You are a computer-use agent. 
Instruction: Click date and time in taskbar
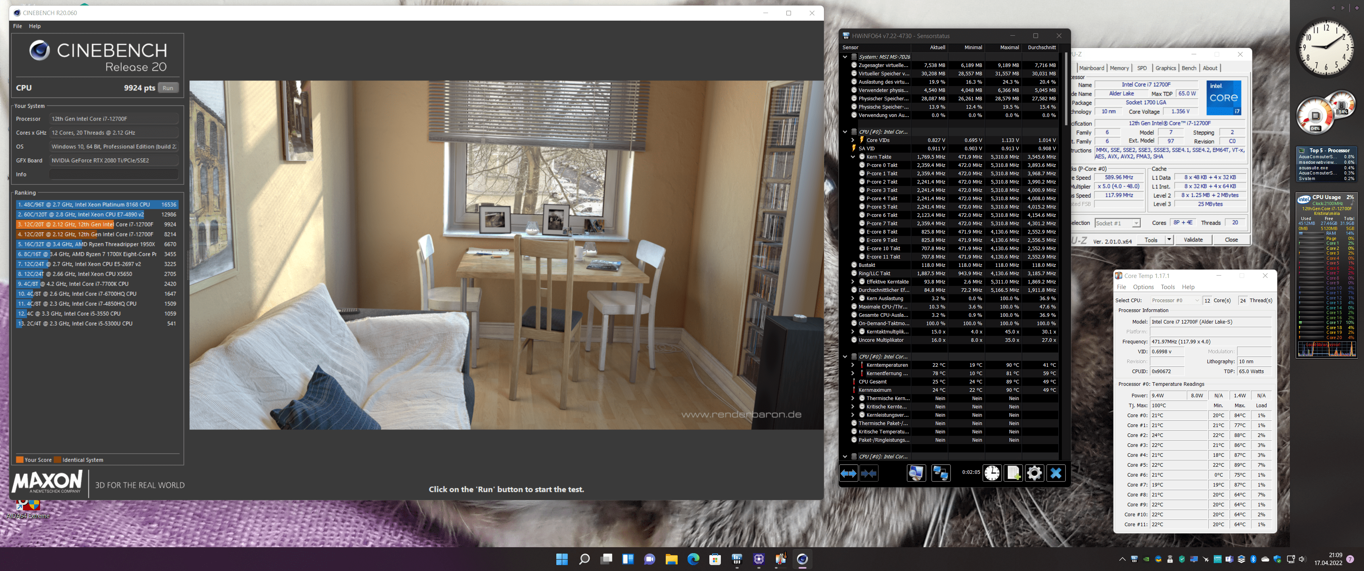tap(1328, 559)
